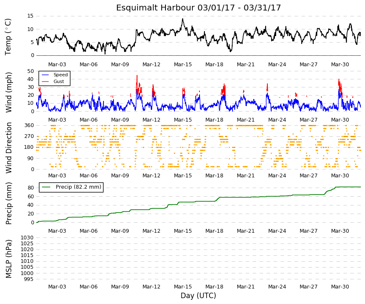
Task: Click the chart title Esquimalt Harbour
Action: (x=155, y=8)
